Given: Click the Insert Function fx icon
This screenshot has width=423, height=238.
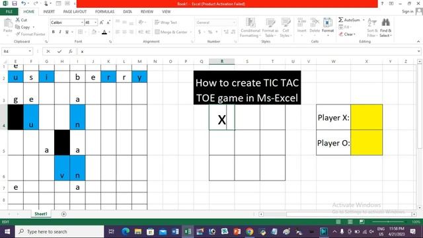Looking at the screenshot, I should click(71, 52).
